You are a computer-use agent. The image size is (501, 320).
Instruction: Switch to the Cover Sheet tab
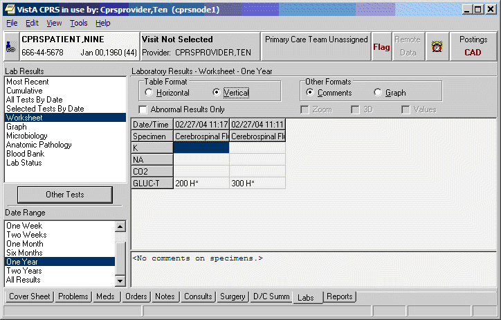pos(30,296)
